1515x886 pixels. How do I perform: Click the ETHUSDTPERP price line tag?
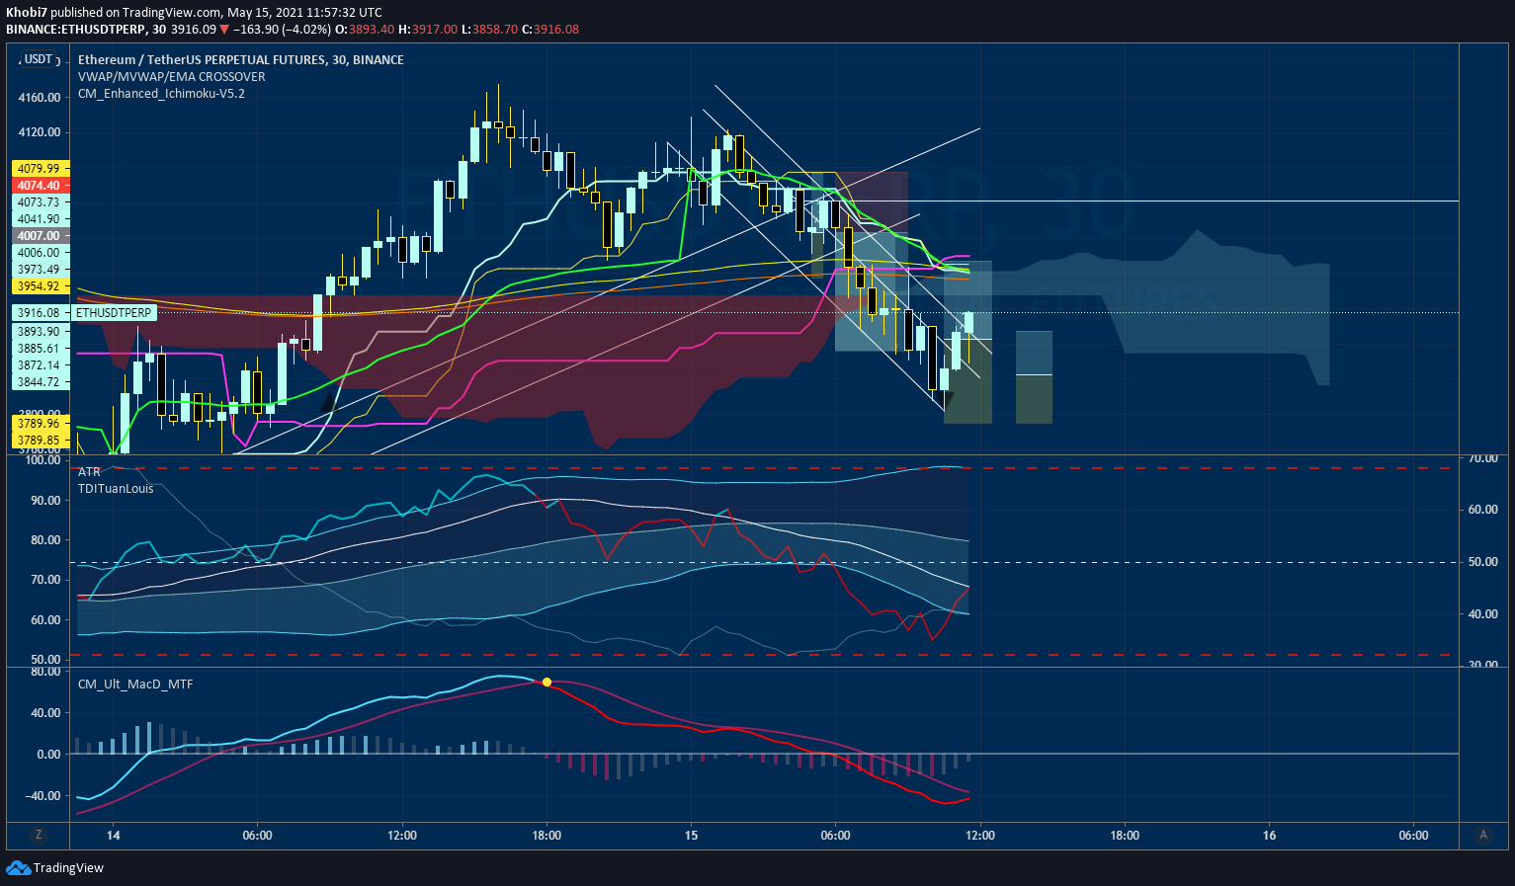coord(115,312)
